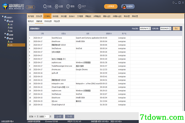The image size is (185, 123).
Task: Switch to the 系统信息 tab
Action: 55,16
